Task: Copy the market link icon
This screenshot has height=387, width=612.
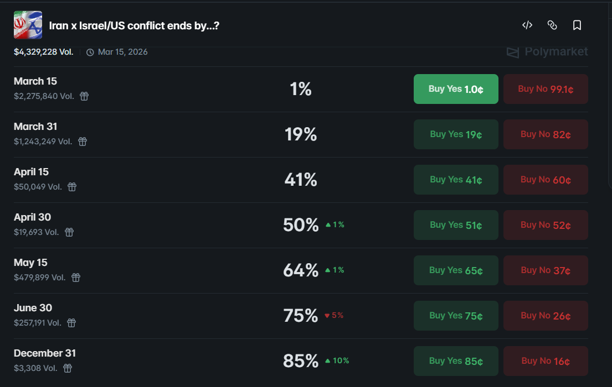Action: (x=552, y=25)
